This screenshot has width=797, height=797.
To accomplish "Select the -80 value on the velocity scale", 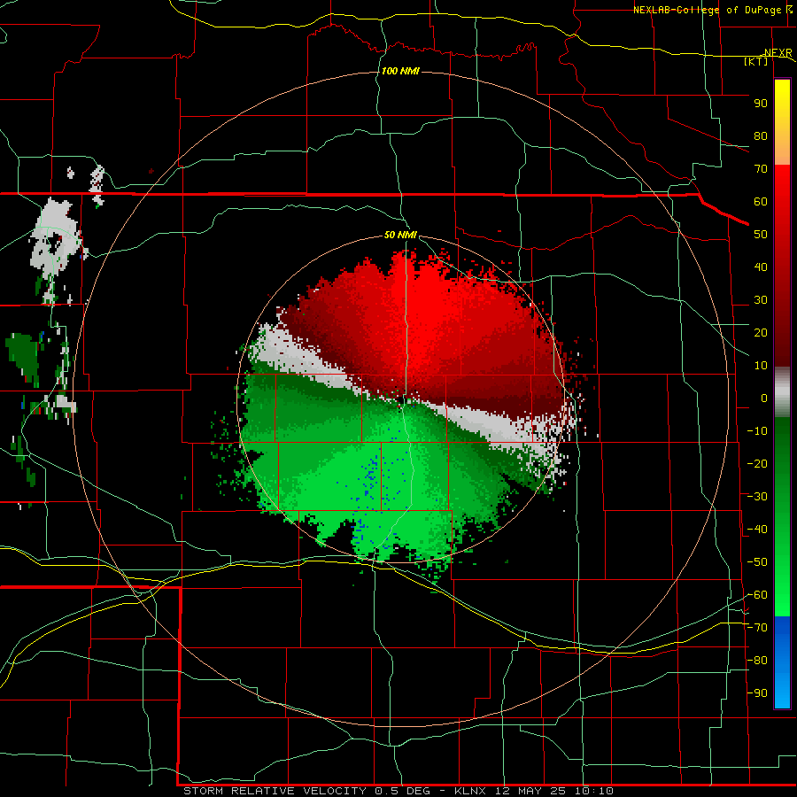I will [x=757, y=661].
